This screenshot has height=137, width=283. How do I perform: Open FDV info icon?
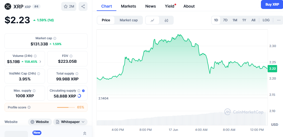[71, 56]
